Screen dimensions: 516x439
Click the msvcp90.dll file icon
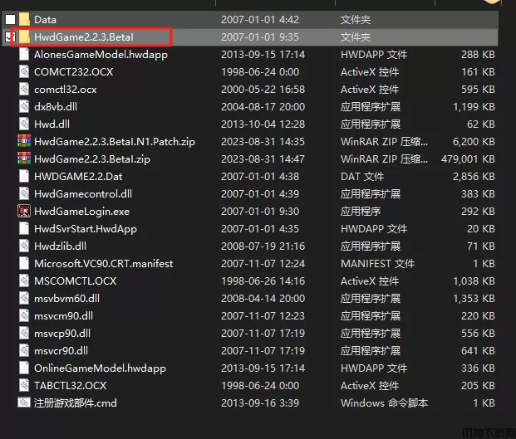click(x=24, y=333)
